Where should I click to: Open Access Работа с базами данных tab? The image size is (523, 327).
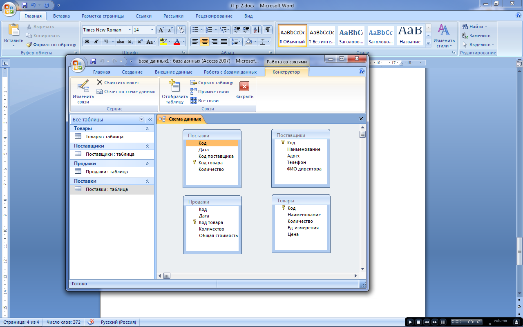click(x=230, y=72)
